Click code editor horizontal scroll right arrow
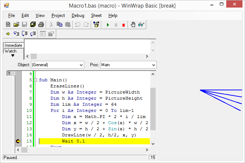The height and width of the screenshot is (163, 245). pyautogui.click(x=147, y=150)
